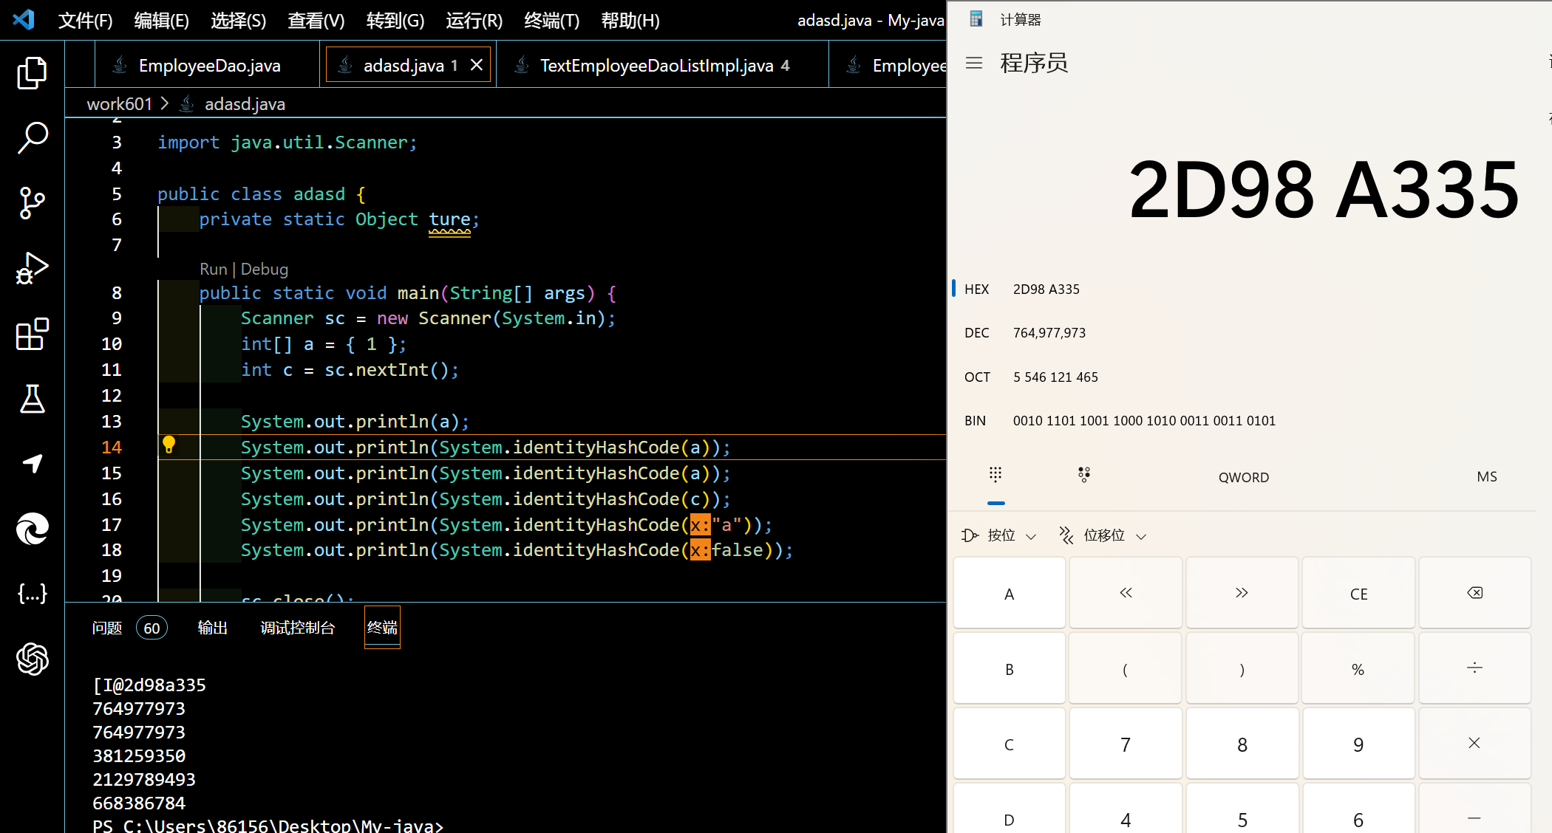The width and height of the screenshot is (1552, 833).
Task: Open the Search view in activity bar
Action: click(x=32, y=138)
